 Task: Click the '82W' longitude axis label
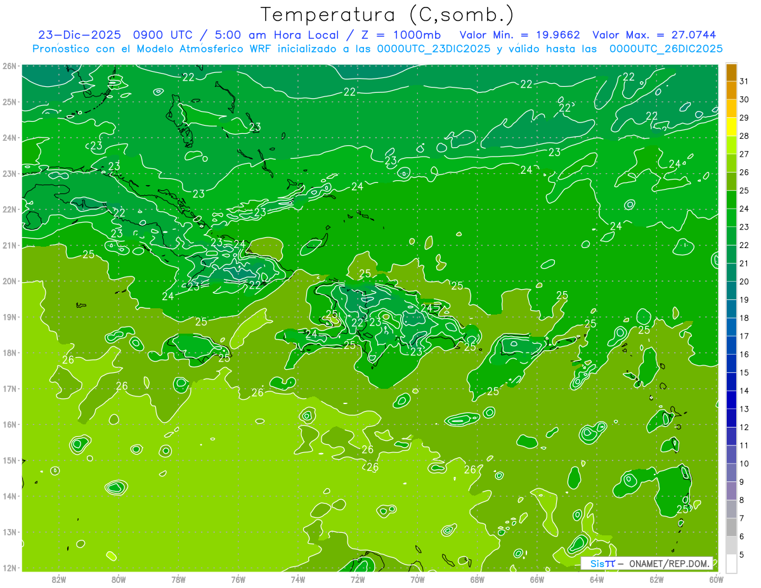point(59,579)
